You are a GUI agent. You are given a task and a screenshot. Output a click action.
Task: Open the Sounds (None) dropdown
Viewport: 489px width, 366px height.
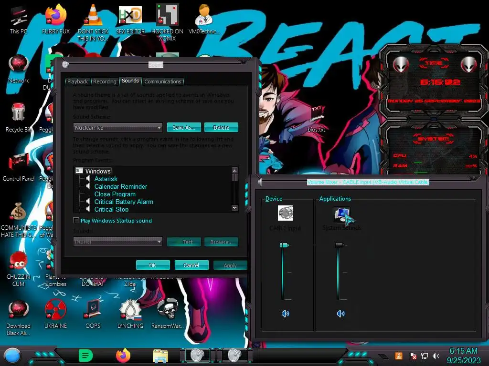[118, 242]
